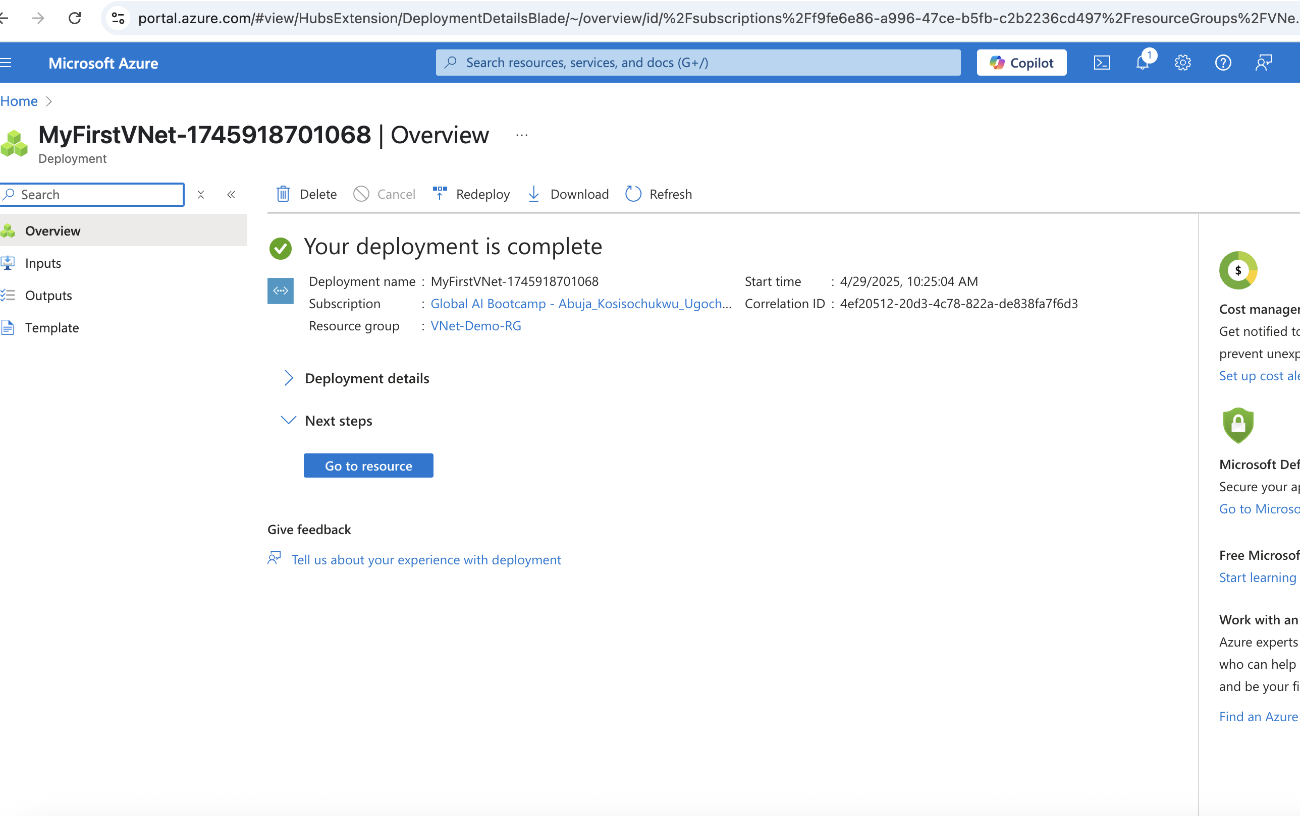Click the virtual network resource icon

click(280, 291)
